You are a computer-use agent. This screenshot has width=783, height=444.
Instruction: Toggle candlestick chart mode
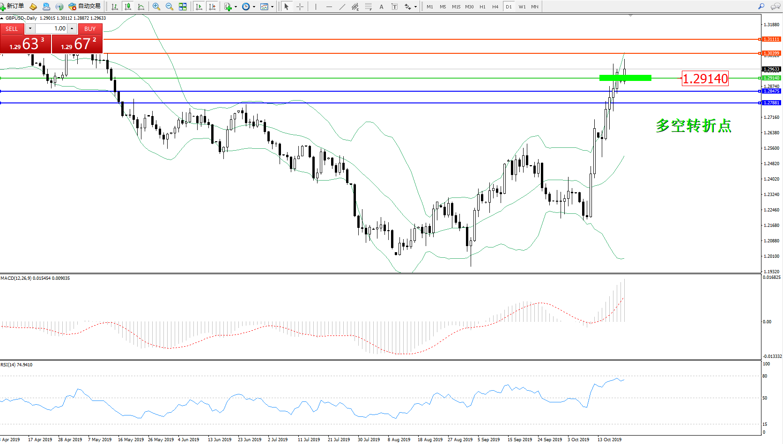(127, 7)
